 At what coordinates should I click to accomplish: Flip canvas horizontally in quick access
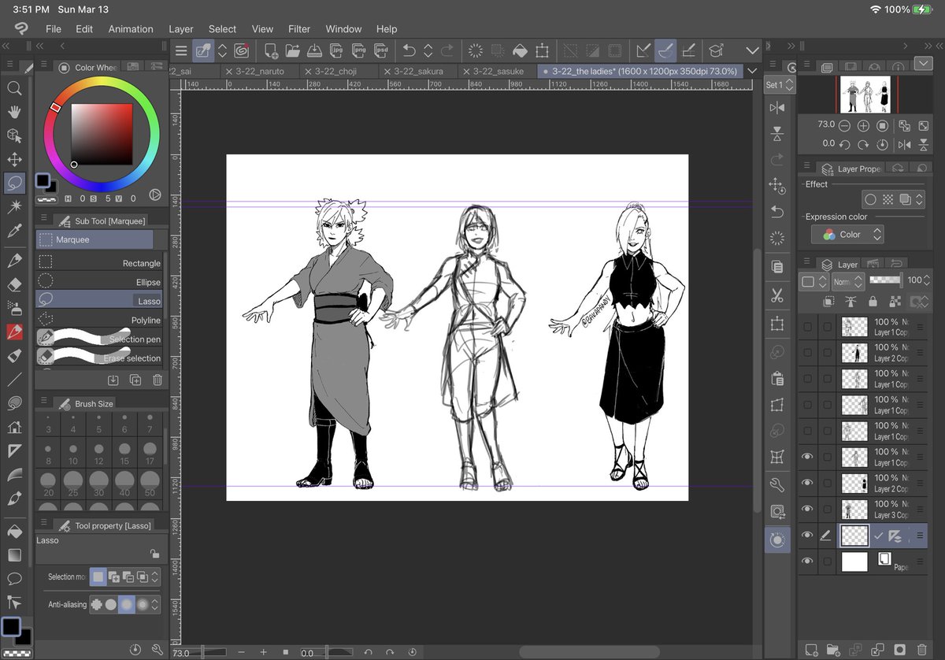tap(777, 108)
